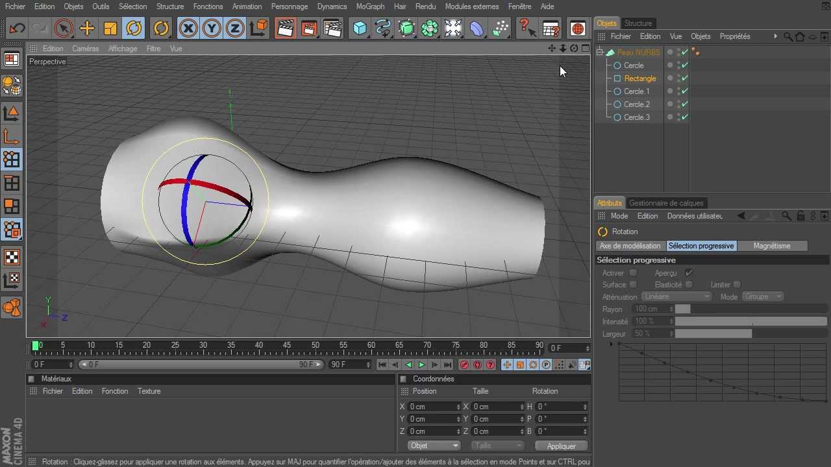Open the Fichier menu in the top menu bar
The height and width of the screenshot is (467, 831).
pyautogui.click(x=15, y=6)
